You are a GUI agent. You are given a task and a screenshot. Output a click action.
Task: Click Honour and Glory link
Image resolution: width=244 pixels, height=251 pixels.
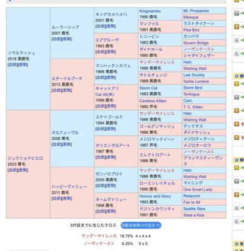(155, 196)
